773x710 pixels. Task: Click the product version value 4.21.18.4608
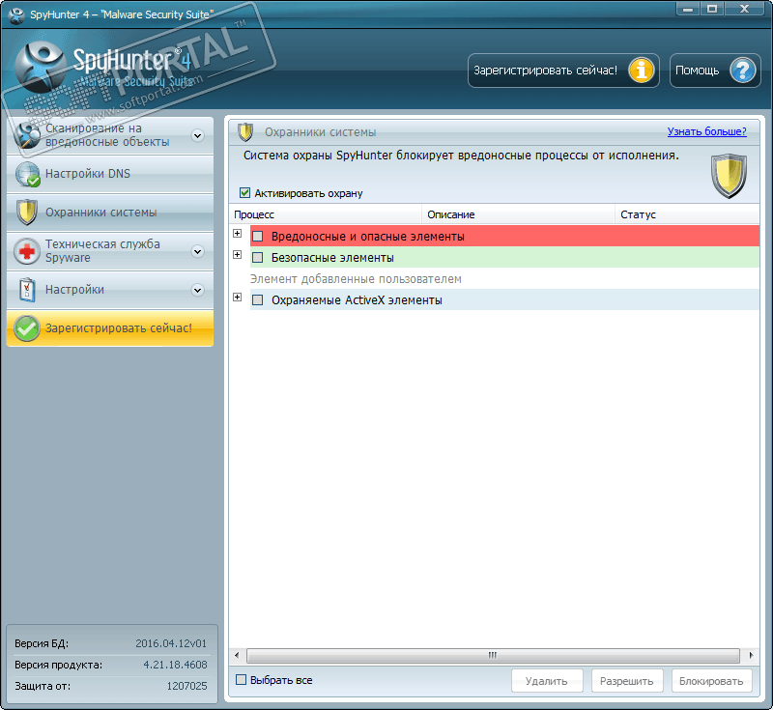click(175, 665)
